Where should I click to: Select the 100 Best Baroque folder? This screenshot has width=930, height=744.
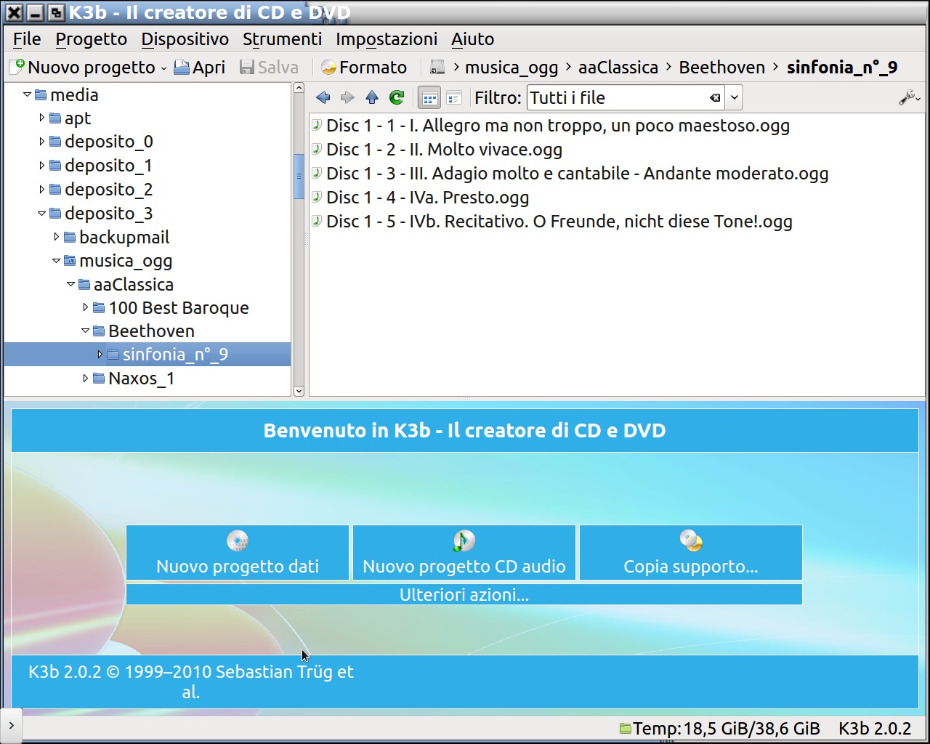178,308
